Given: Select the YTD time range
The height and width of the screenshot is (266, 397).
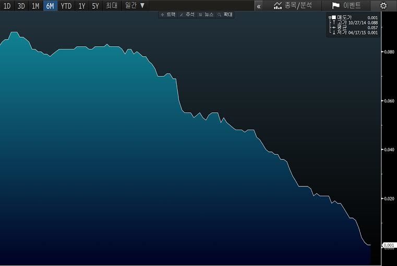Looking at the screenshot, I should (66, 6).
